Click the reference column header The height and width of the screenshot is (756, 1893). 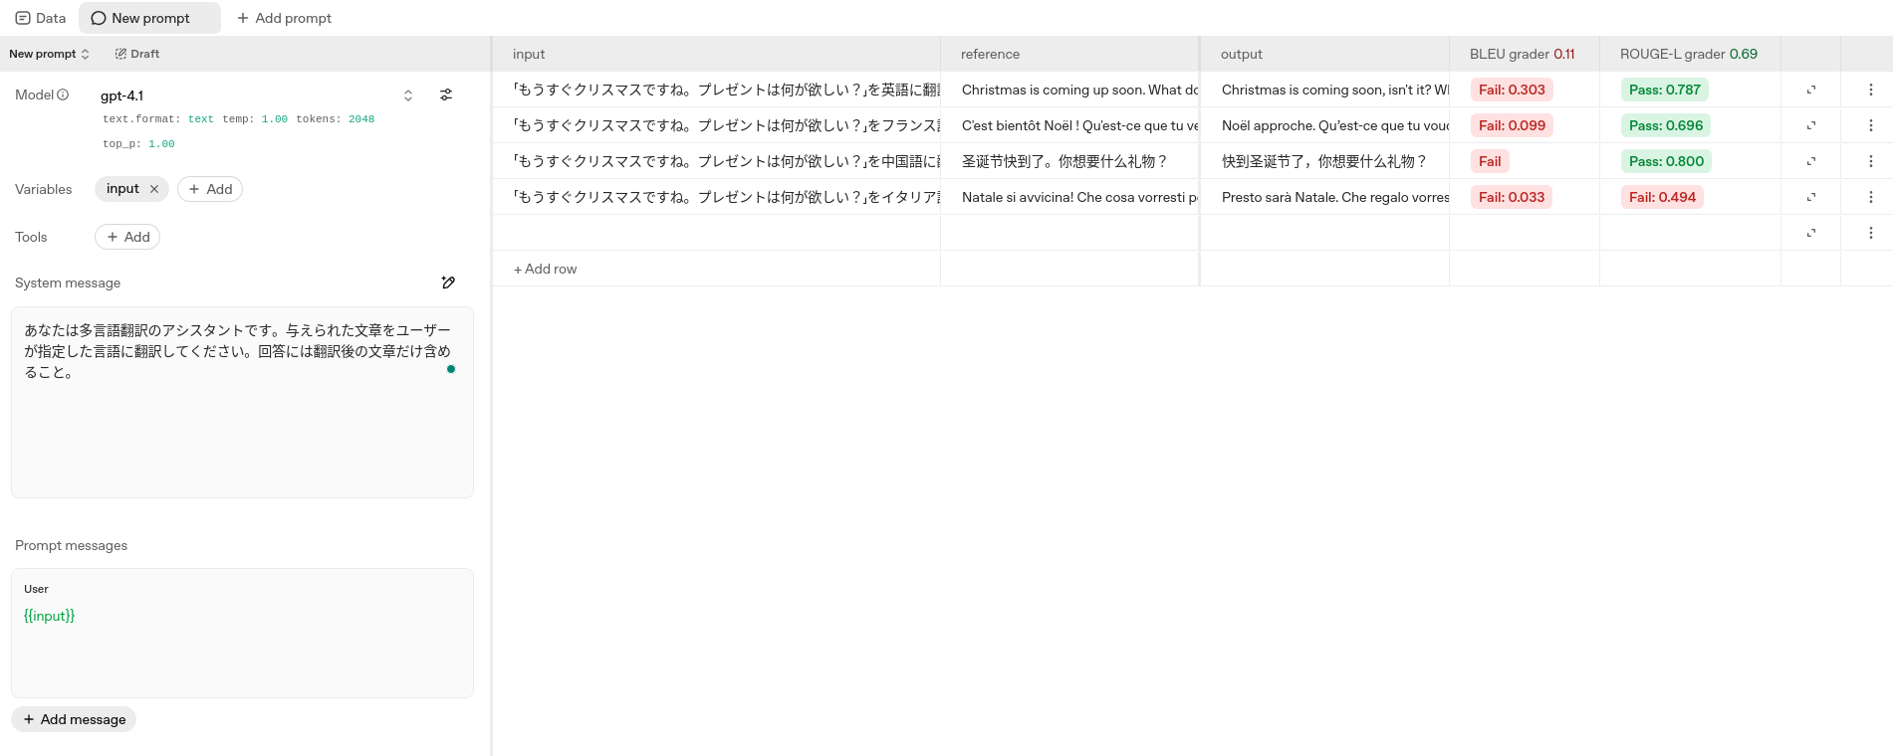tap(1069, 54)
